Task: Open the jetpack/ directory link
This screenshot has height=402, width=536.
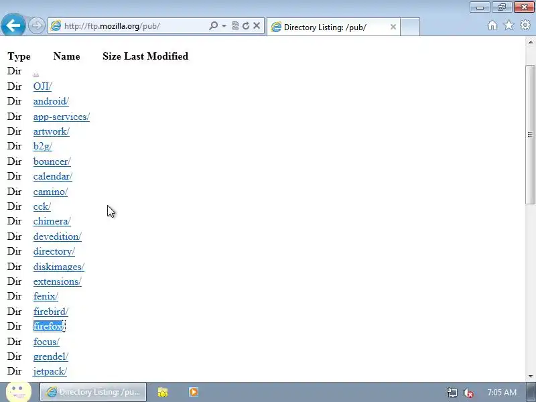Action: point(50,372)
